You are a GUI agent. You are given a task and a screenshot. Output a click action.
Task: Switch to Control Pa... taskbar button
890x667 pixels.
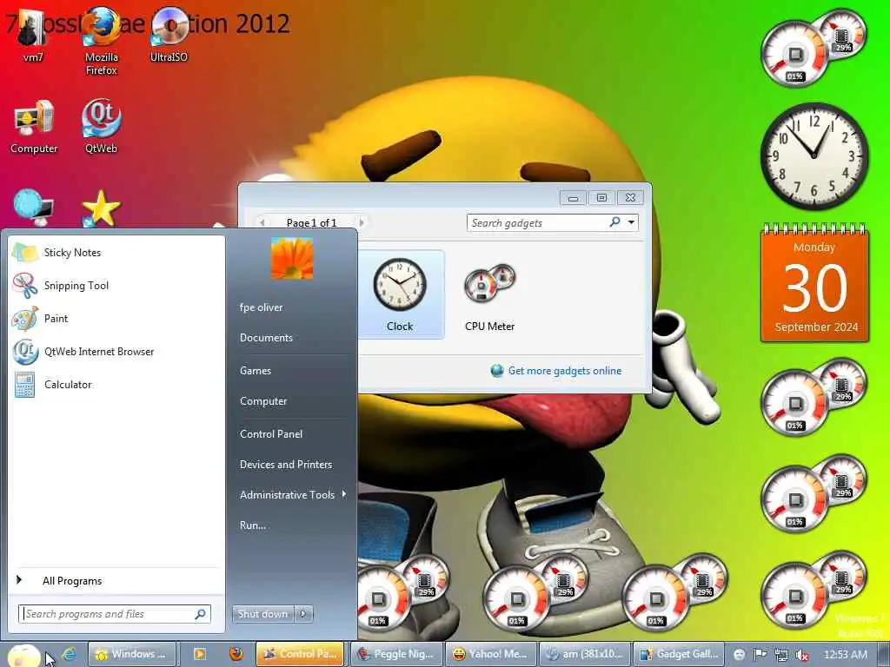tap(300, 654)
